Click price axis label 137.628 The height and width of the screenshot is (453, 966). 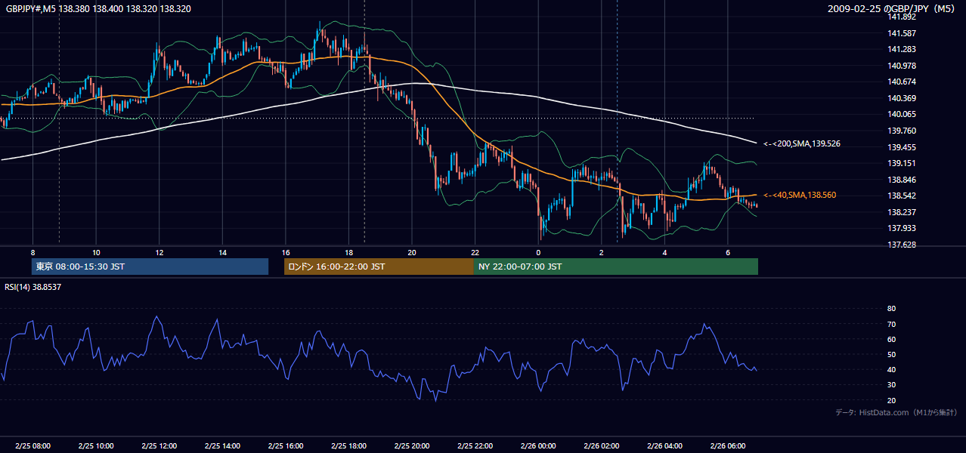coord(902,245)
